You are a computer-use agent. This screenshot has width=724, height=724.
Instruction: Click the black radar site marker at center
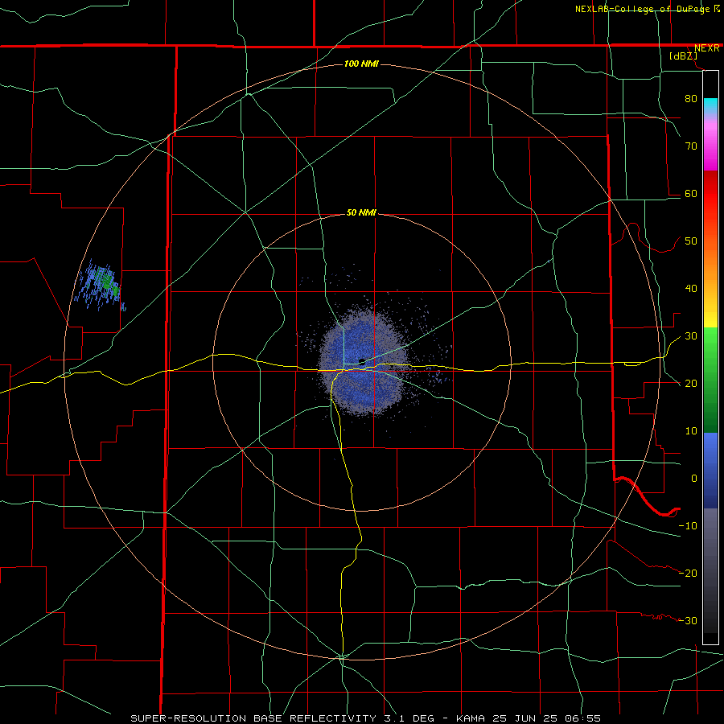tap(362, 361)
